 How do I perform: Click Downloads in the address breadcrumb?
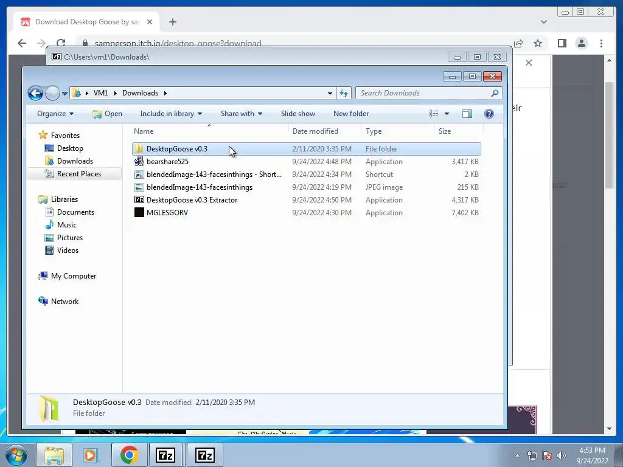pyautogui.click(x=140, y=93)
